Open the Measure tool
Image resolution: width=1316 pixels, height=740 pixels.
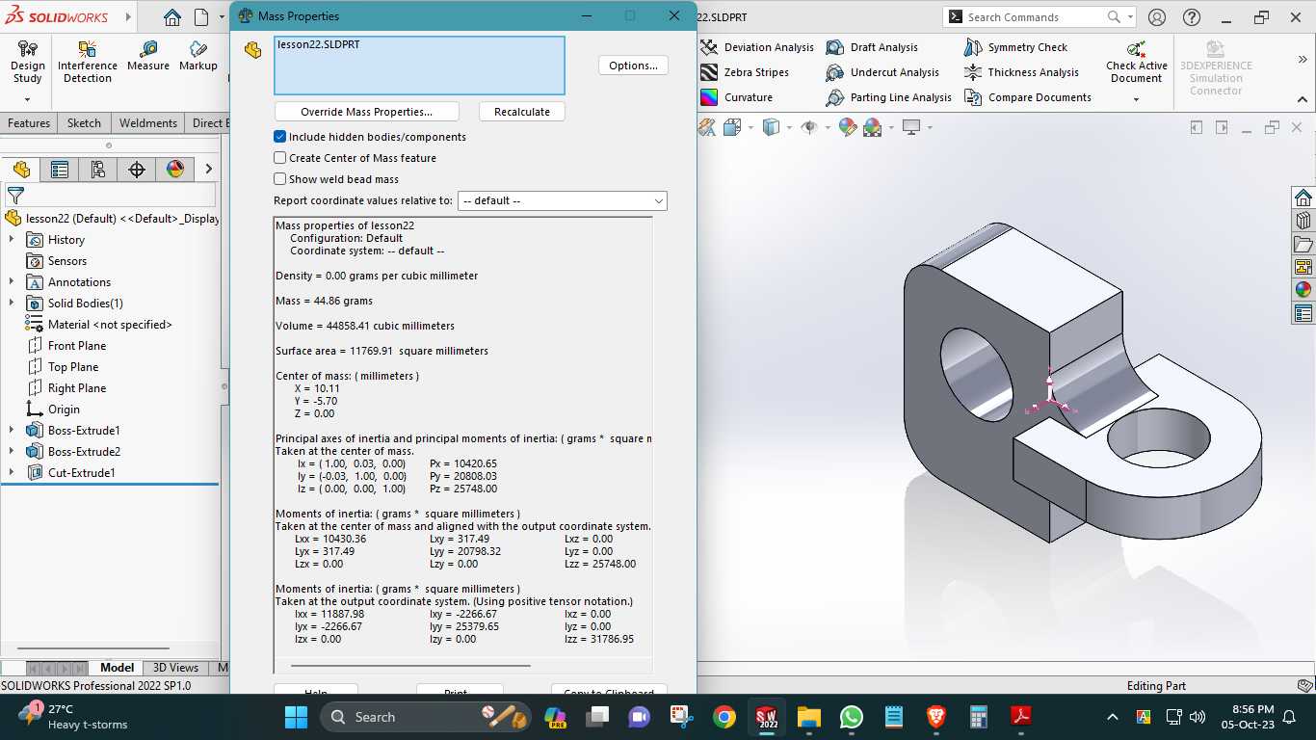click(147, 56)
